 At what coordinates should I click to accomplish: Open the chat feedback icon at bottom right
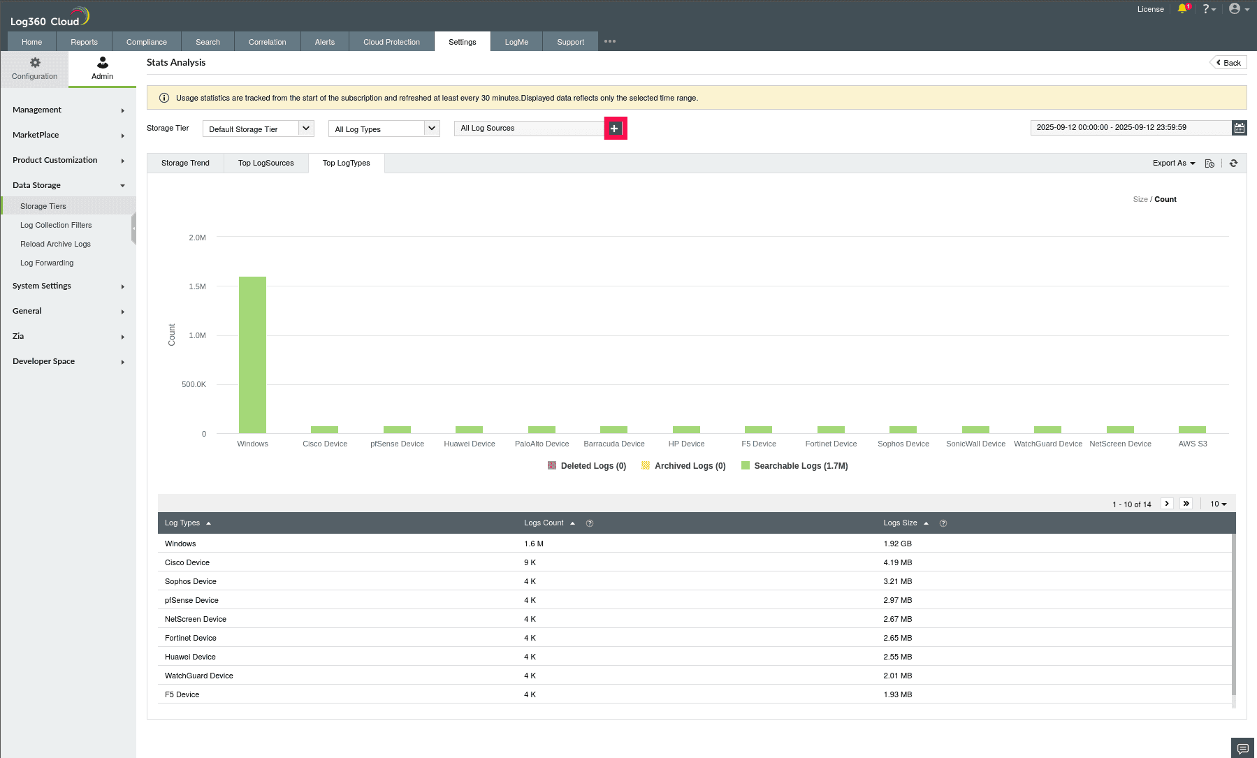click(1243, 748)
